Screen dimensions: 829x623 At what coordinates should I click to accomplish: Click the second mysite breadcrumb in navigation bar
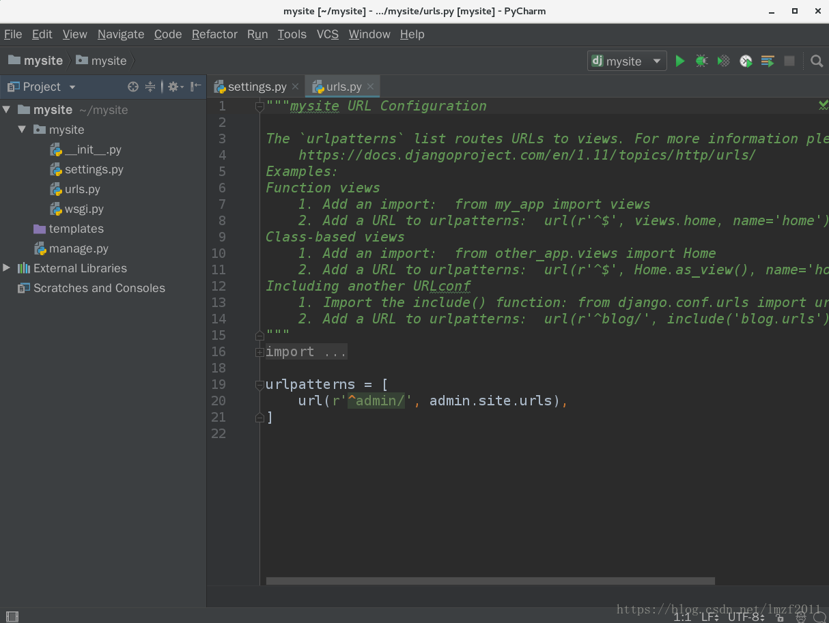click(101, 61)
